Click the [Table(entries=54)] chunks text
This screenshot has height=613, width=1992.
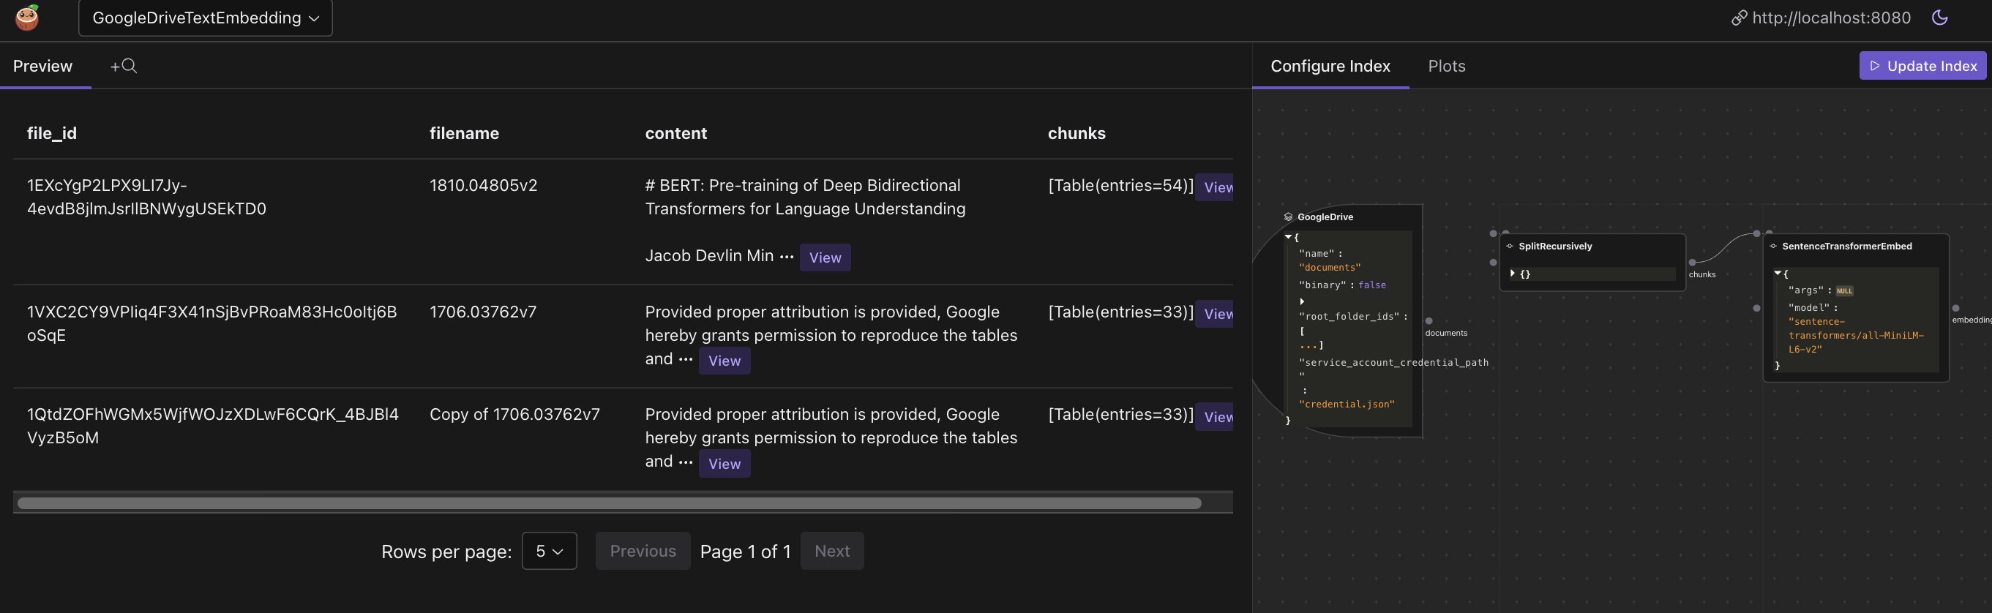coord(1120,186)
